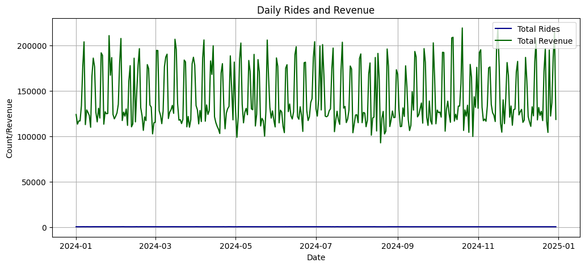Choose the 2024-09 x-axis tick label
This screenshot has width=585, height=267.
(397, 246)
